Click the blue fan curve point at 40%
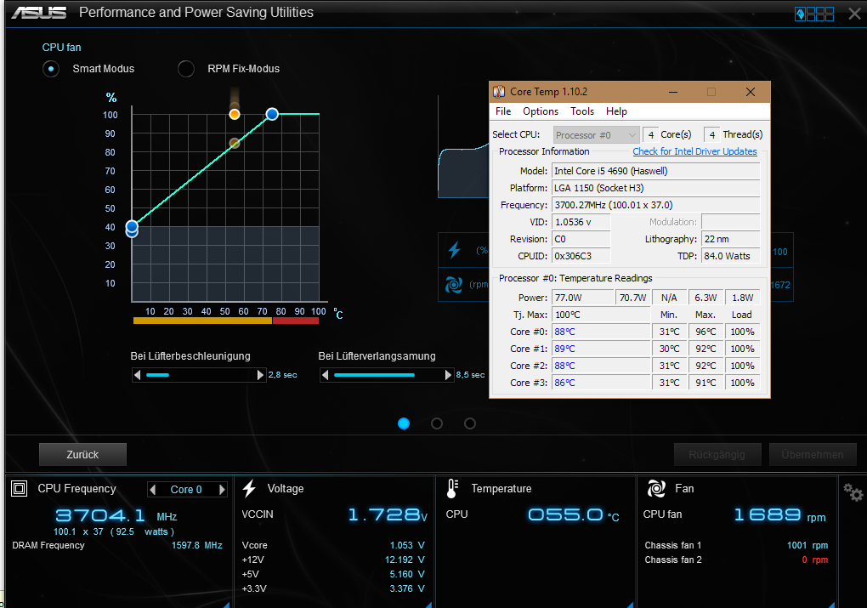This screenshot has height=608, width=867. (132, 226)
